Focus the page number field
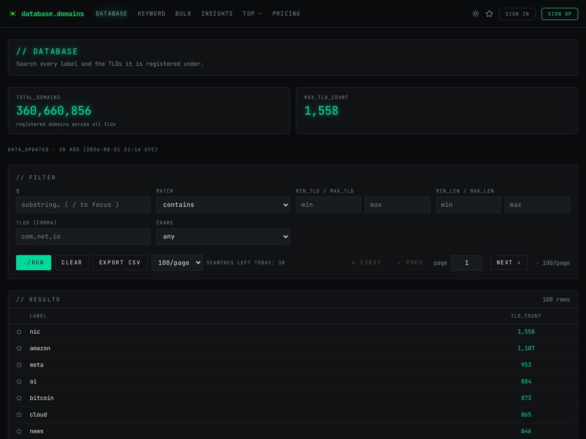Screen dimensions: 586x439 tap(467, 262)
